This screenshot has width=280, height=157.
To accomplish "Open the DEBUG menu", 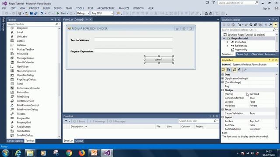I will click(57, 8).
